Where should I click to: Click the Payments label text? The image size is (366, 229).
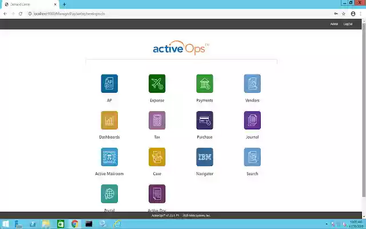(x=205, y=100)
